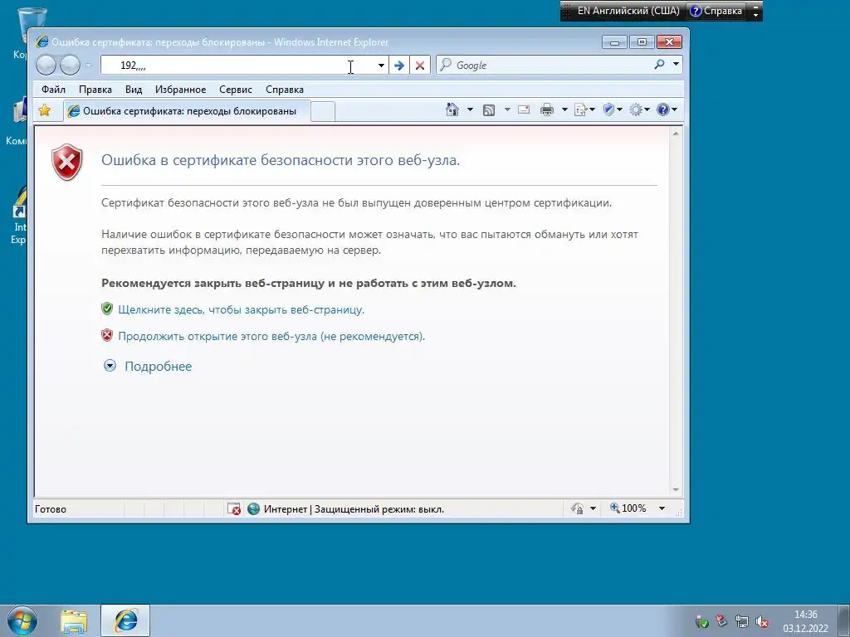This screenshot has height=637, width=850.
Task: Open a new blank tab
Action: point(323,112)
